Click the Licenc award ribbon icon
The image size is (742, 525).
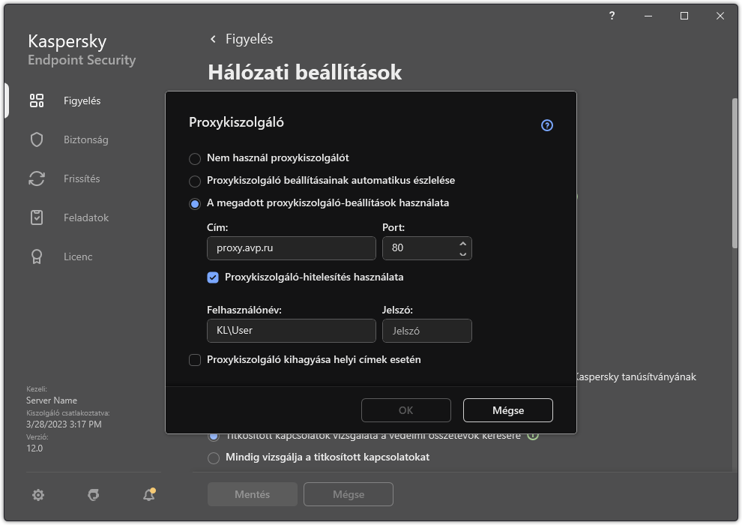coord(37,256)
